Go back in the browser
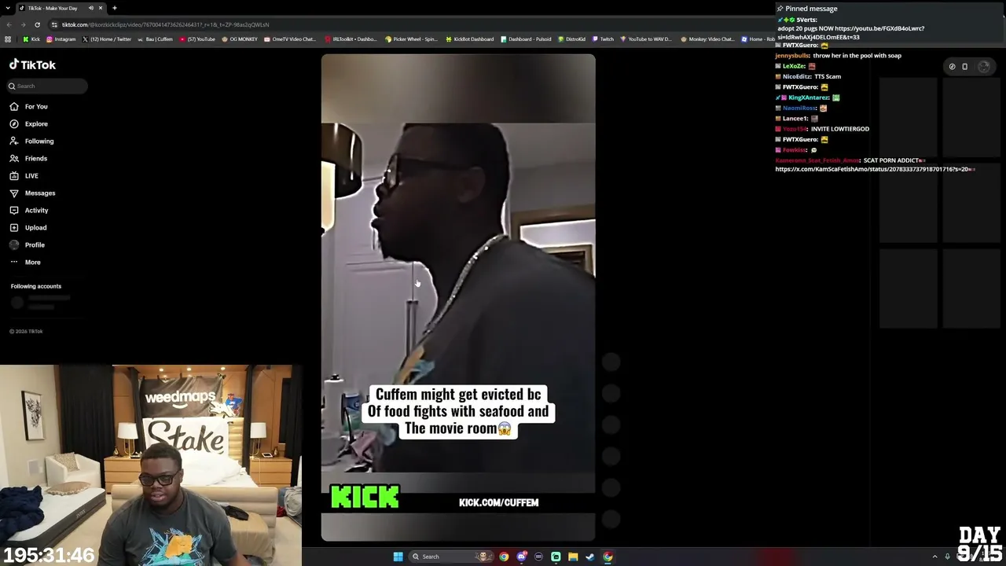1006x566 pixels. [9, 24]
